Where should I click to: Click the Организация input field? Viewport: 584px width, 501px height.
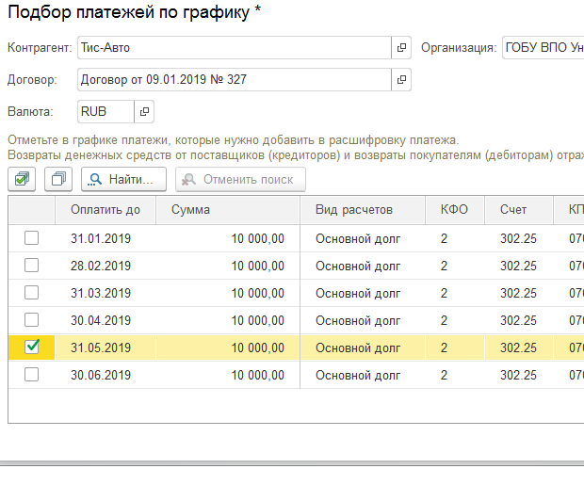click(542, 47)
